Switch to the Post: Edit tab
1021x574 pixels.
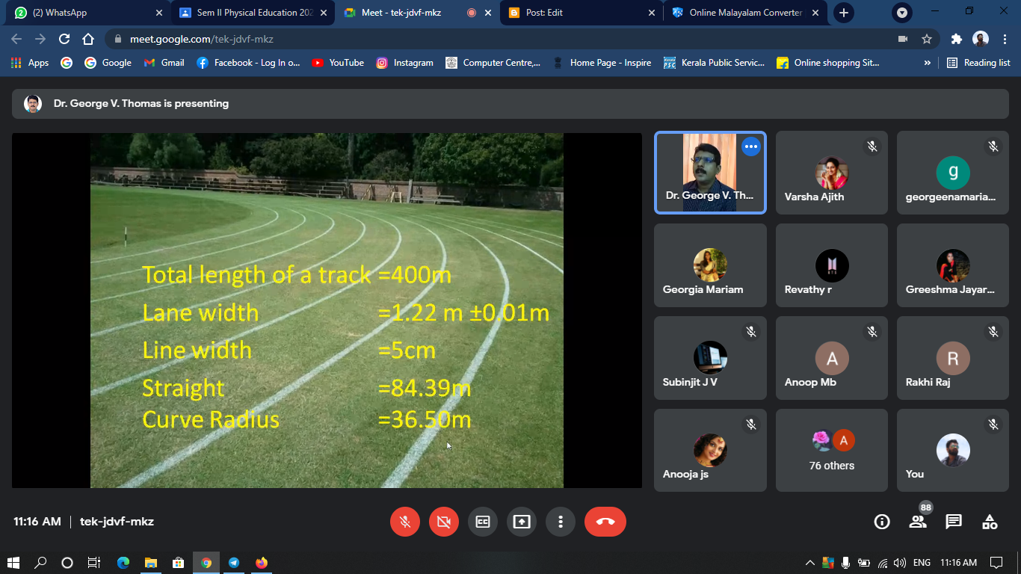(x=581, y=13)
